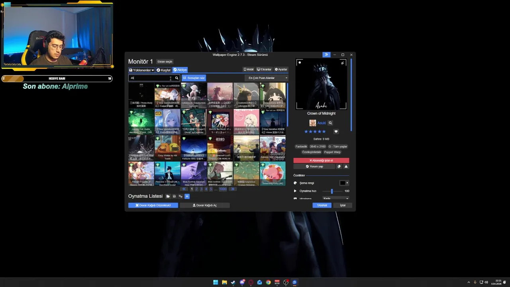Click the Puppet Warp tag
This screenshot has height=287, width=510.
click(332, 152)
